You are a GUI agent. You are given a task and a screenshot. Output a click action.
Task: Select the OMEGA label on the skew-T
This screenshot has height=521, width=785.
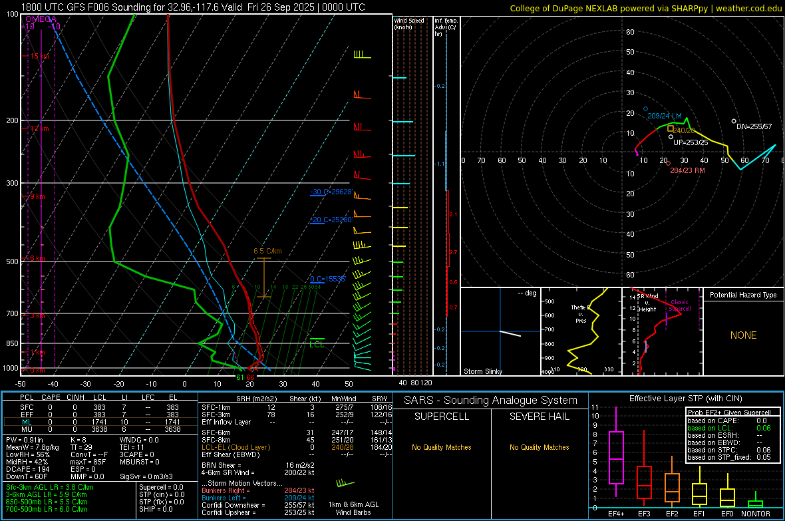[x=41, y=19]
